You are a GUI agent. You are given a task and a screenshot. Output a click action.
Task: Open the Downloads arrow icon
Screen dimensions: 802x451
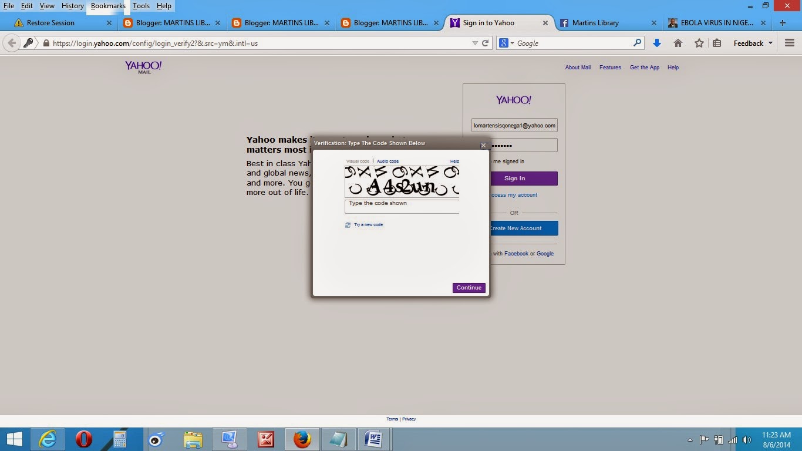click(657, 43)
